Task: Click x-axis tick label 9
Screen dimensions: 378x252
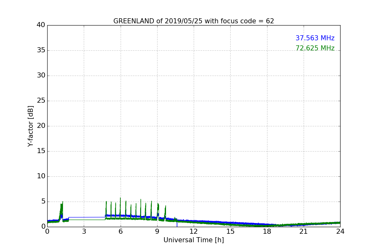Action: (x=157, y=232)
